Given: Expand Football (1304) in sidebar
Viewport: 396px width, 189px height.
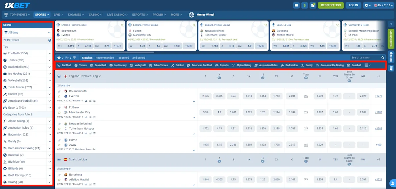Looking at the screenshot, I should click(x=49, y=53).
